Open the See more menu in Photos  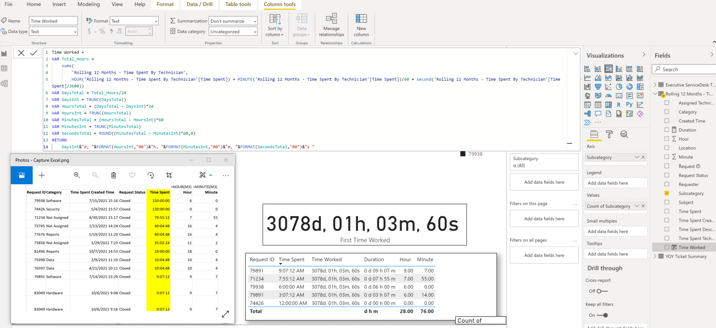226,175
